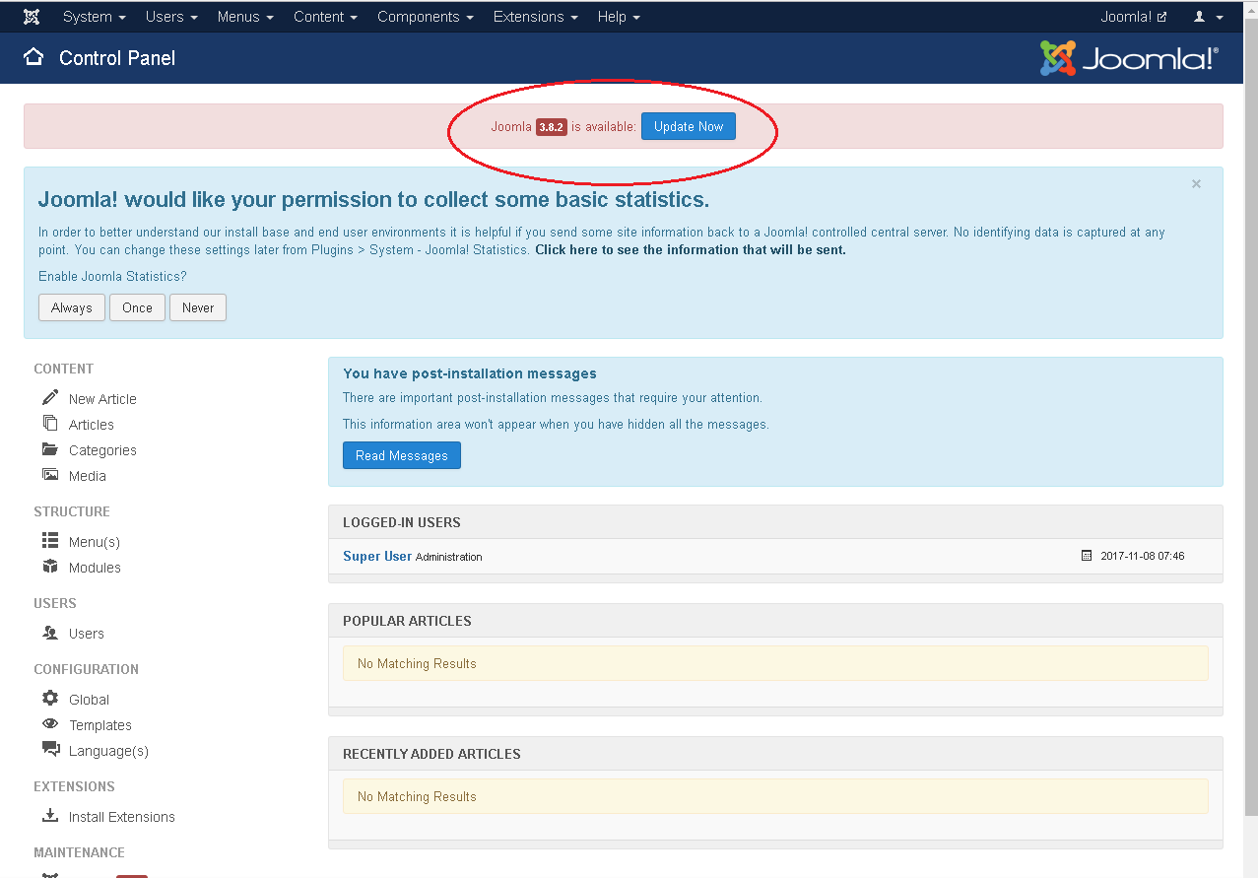Open Categories folder icon in sidebar
This screenshot has height=878, width=1258.
(x=50, y=448)
